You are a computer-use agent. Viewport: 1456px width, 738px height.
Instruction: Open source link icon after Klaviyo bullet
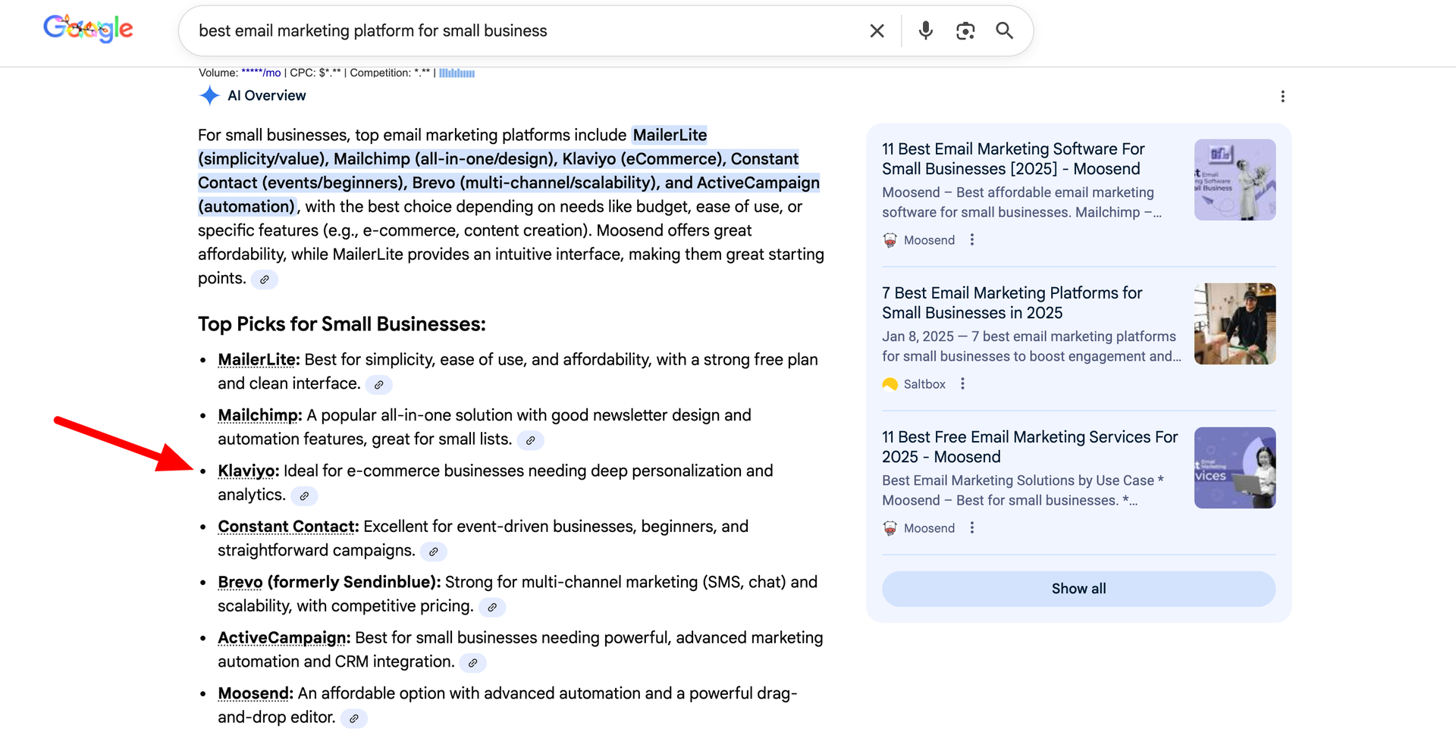(304, 496)
